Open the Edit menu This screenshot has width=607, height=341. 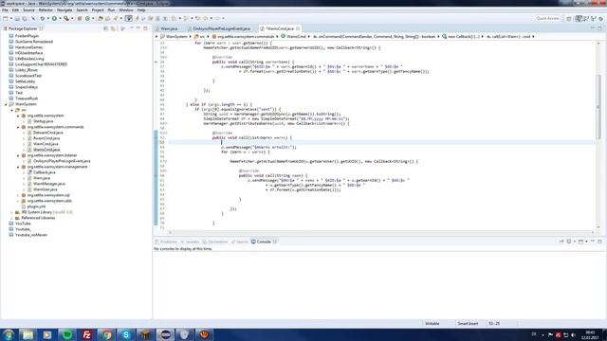[x=15, y=10]
